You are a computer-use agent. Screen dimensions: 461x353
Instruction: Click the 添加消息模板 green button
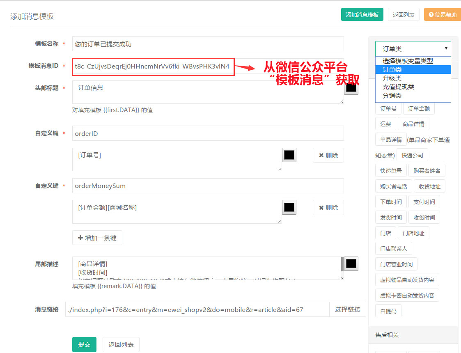coord(362,14)
